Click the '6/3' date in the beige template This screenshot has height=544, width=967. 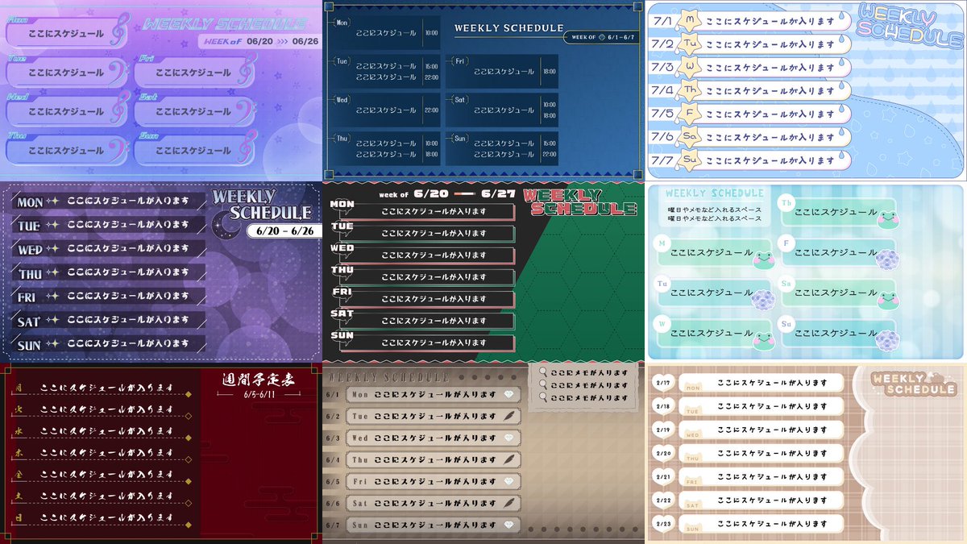pos(333,438)
